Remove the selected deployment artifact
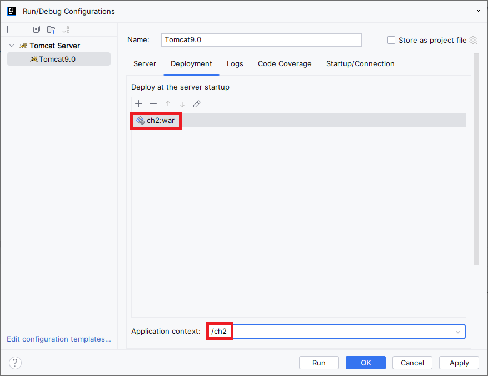 point(153,104)
